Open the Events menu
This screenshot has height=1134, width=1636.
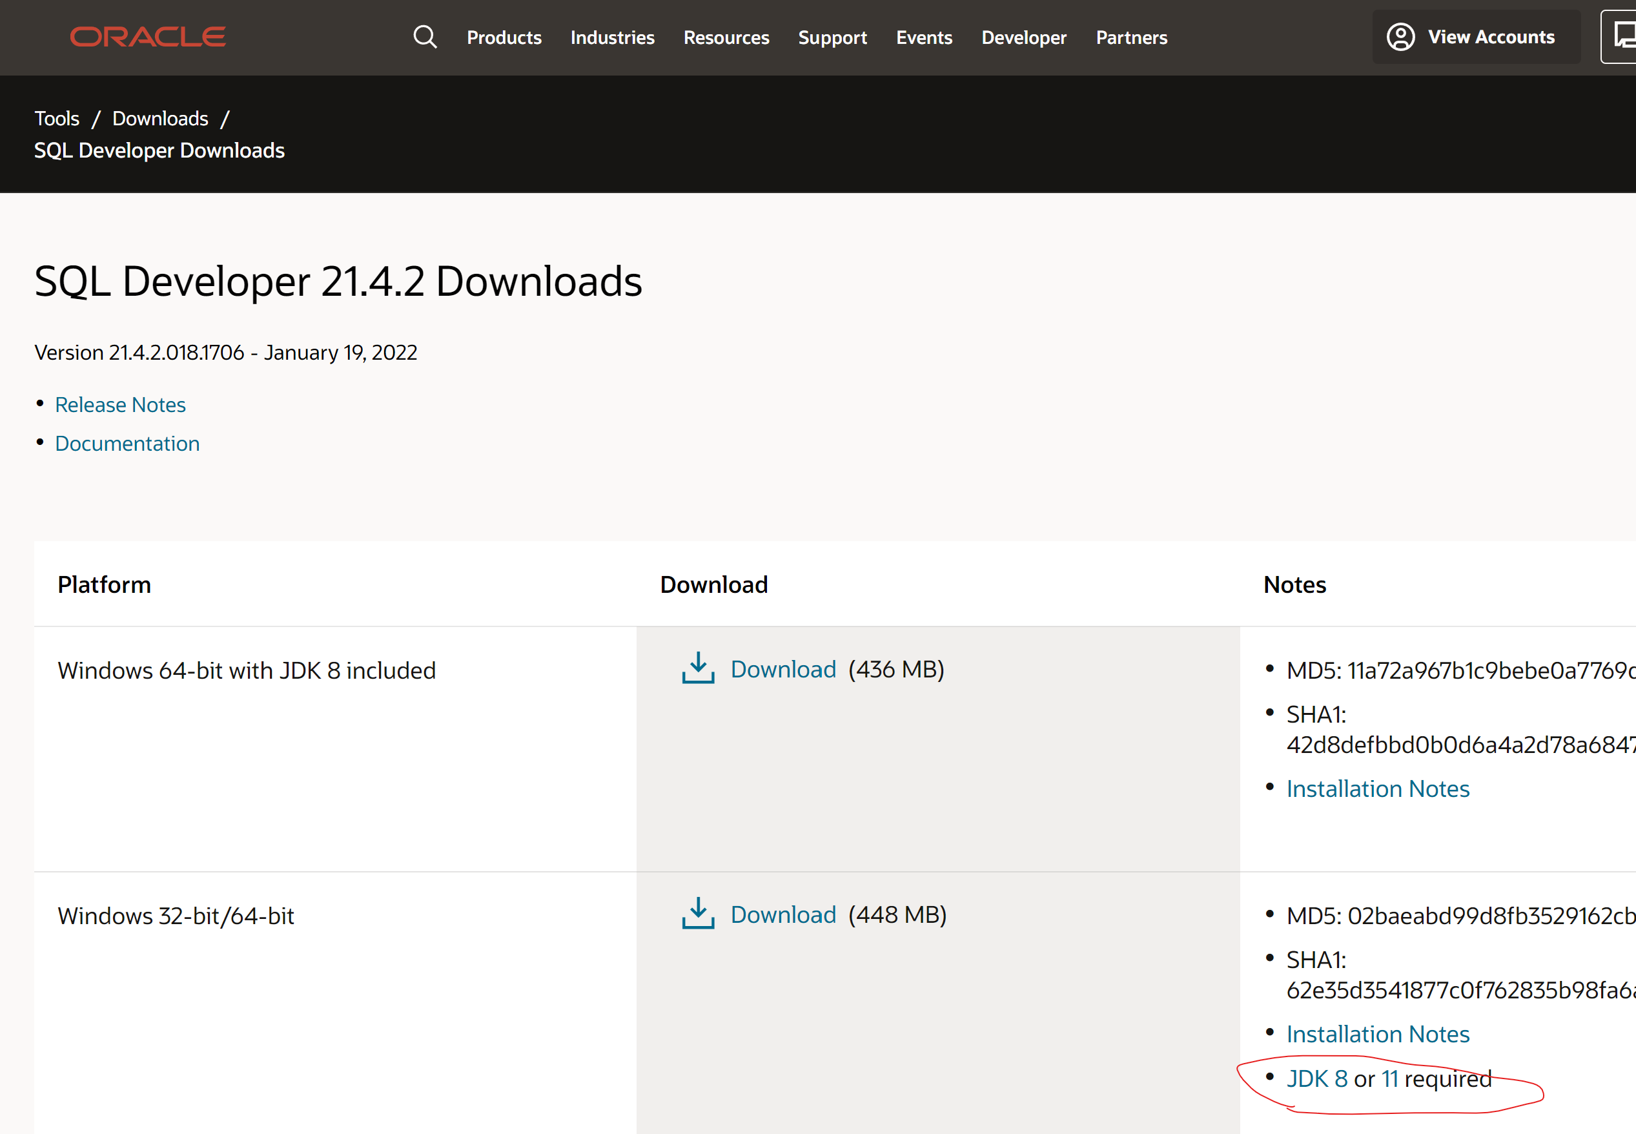coord(923,37)
